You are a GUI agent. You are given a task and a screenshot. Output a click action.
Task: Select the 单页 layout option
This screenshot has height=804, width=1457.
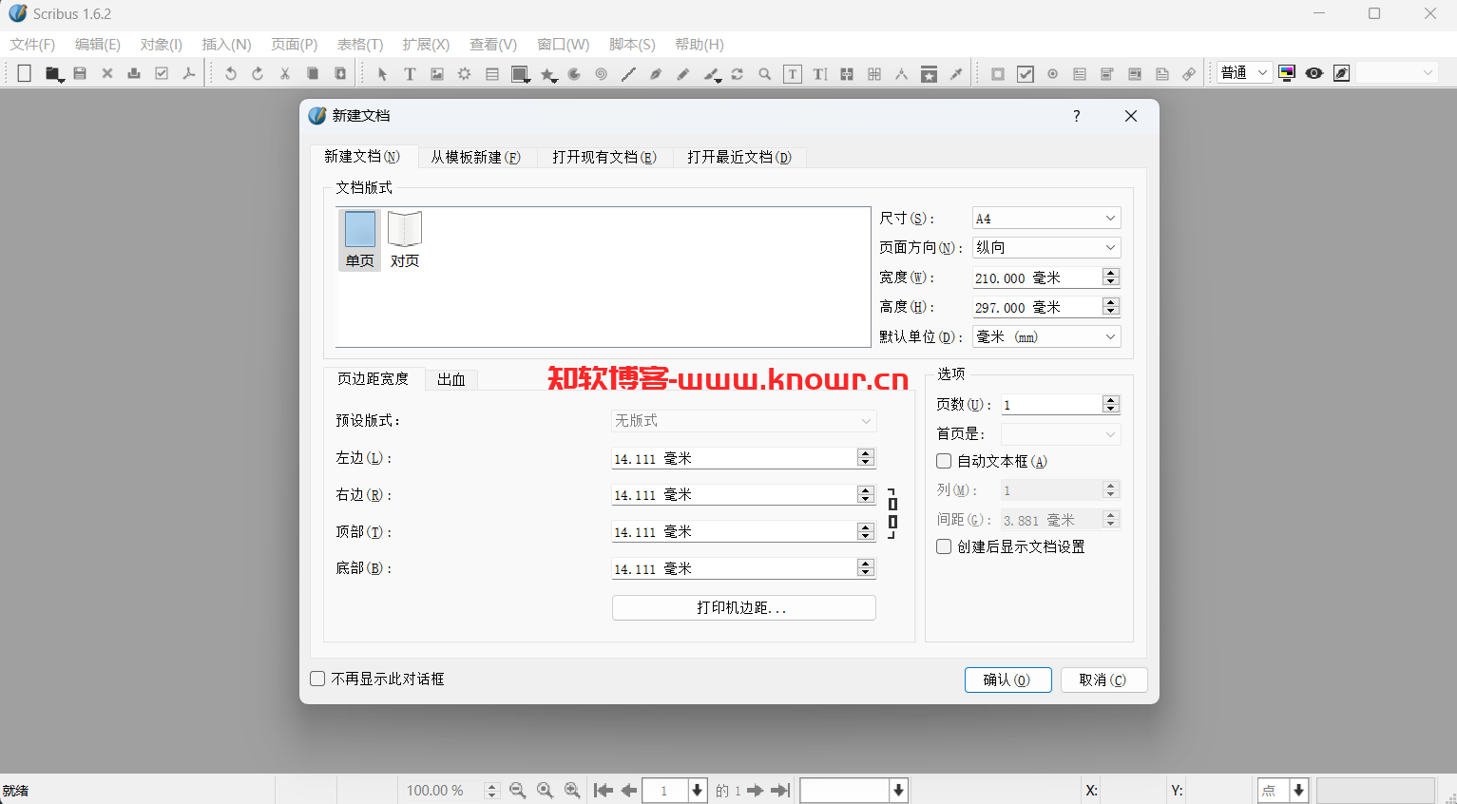359,240
